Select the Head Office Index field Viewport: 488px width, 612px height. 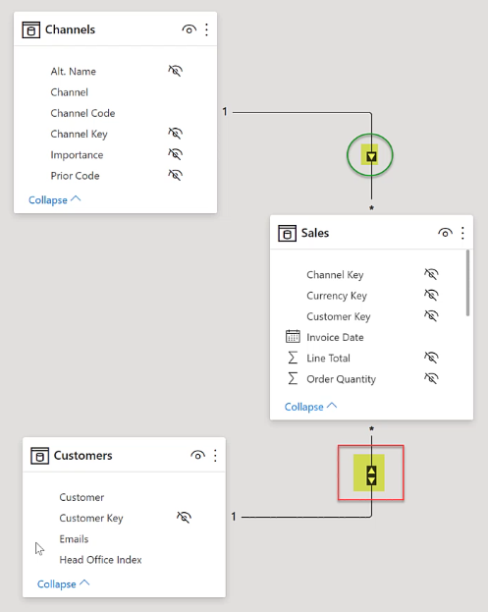[x=100, y=560]
